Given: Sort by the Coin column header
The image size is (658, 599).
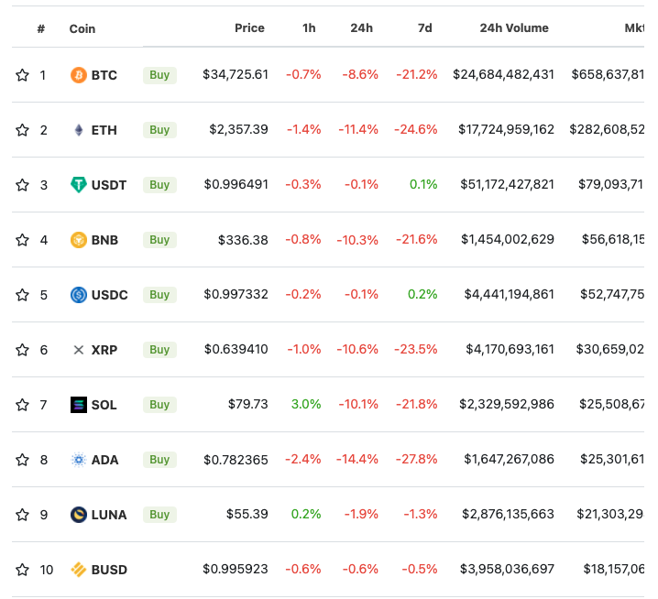Looking at the screenshot, I should tap(82, 29).
